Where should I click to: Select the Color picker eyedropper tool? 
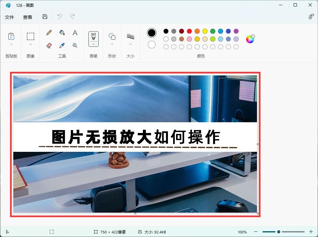pyautogui.click(x=62, y=46)
